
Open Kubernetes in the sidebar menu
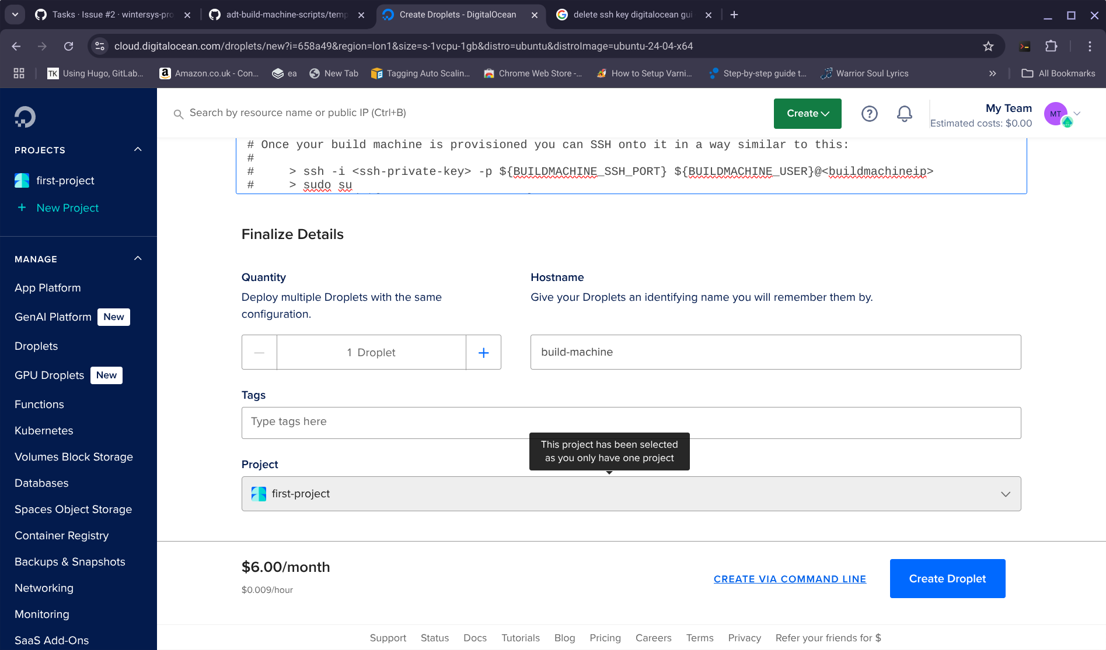click(x=44, y=431)
